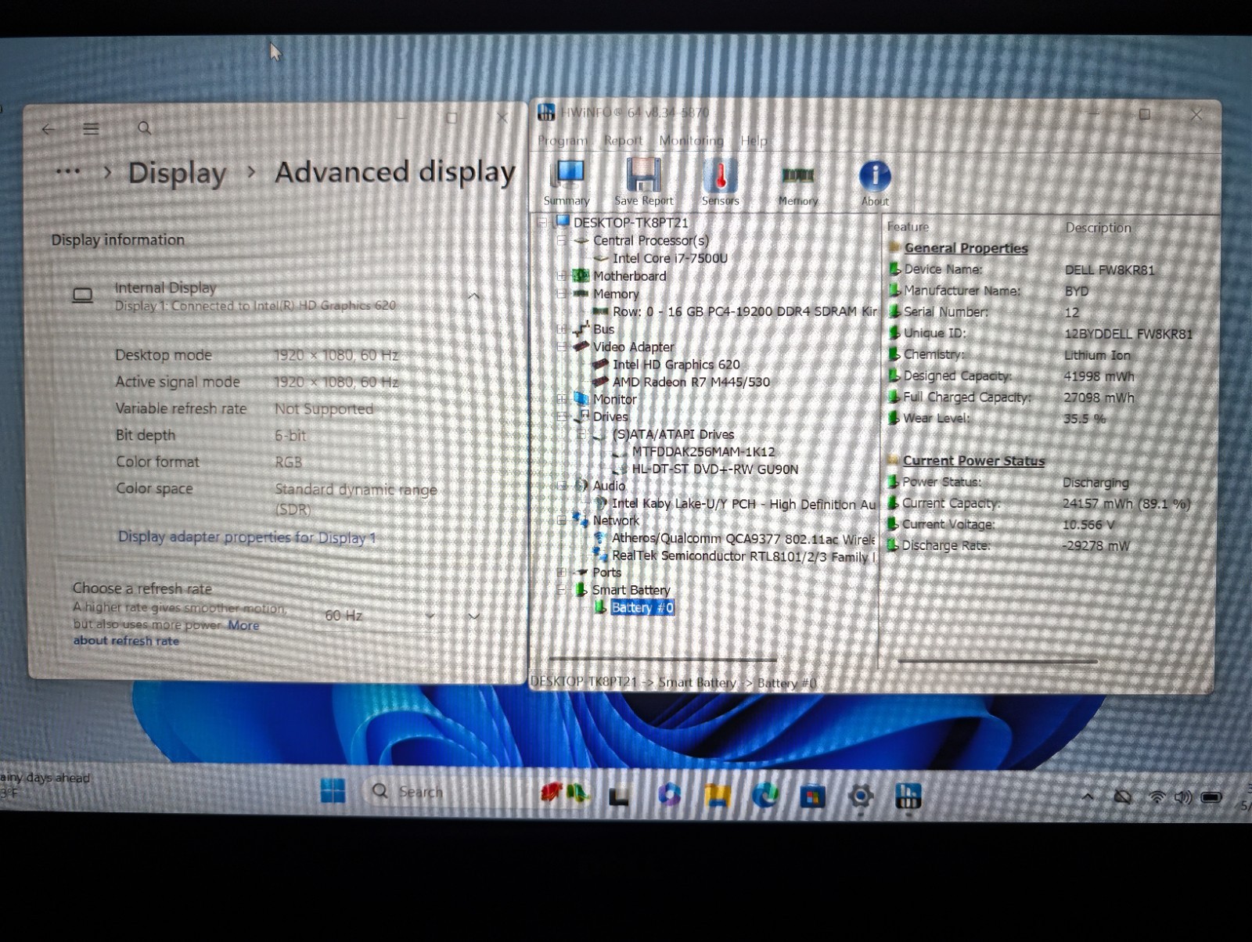The width and height of the screenshot is (1252, 942).
Task: Click the Description column header
Action: click(1098, 228)
